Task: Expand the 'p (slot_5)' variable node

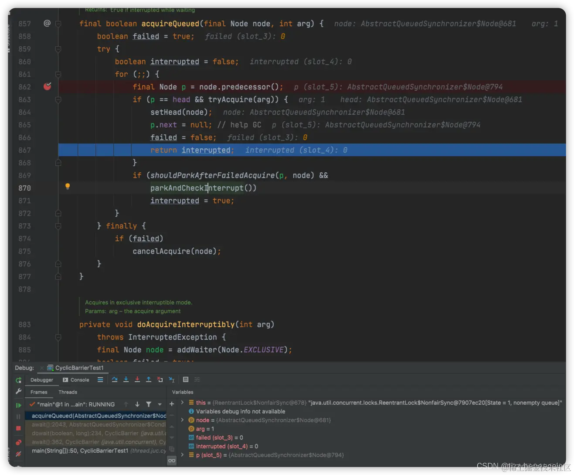Action: tap(182, 455)
